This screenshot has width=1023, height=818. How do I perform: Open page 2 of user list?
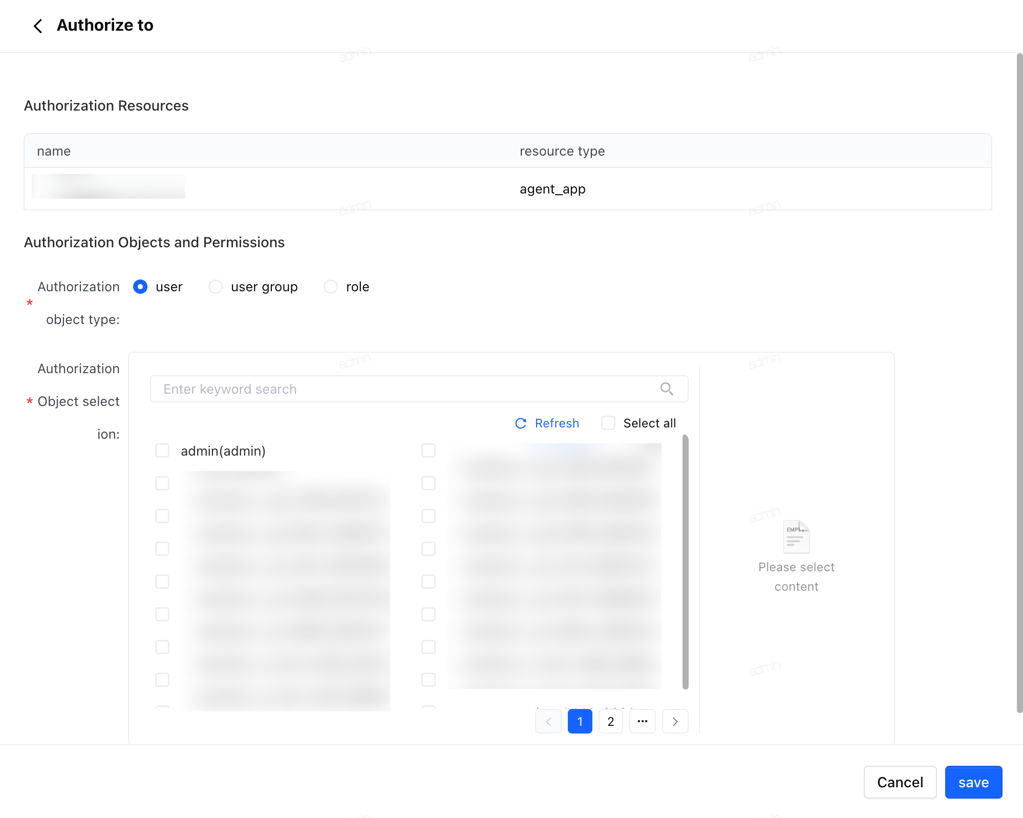click(611, 721)
